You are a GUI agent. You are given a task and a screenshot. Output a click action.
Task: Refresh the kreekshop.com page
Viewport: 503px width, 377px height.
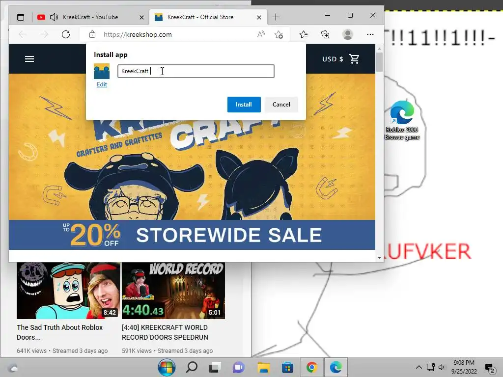coord(66,34)
